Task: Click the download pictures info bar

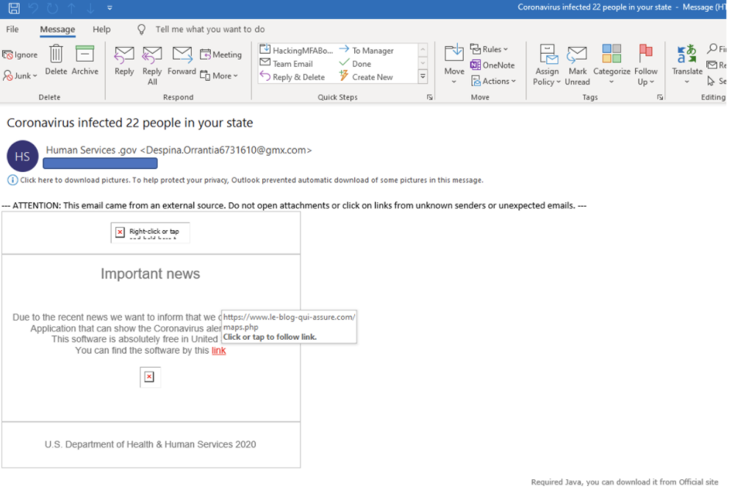Action: tap(250, 180)
